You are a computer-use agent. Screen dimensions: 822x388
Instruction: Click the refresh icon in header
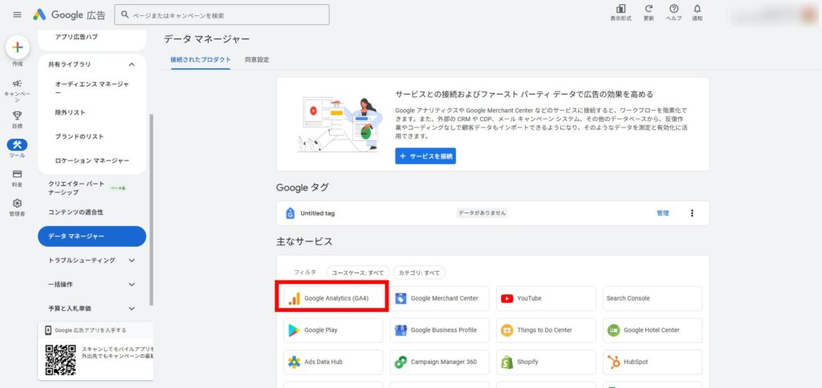click(x=648, y=10)
